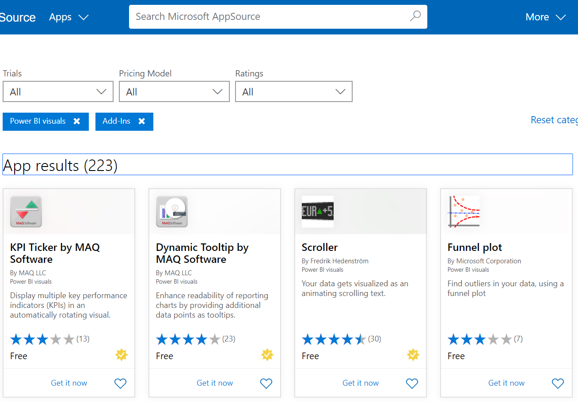Image resolution: width=578 pixels, height=402 pixels.
Task: Open the Funnel plot title
Action: click(x=475, y=247)
